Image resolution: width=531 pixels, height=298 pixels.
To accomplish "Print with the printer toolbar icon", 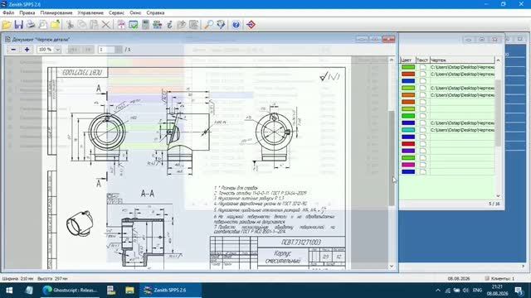I will (31, 25).
